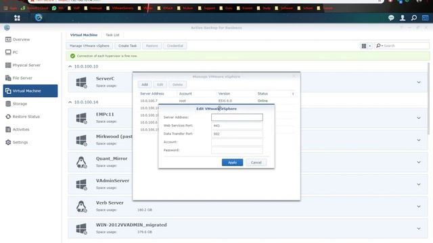
Task: Collapse the 10.0.100.10 host group
Action: pos(70,66)
